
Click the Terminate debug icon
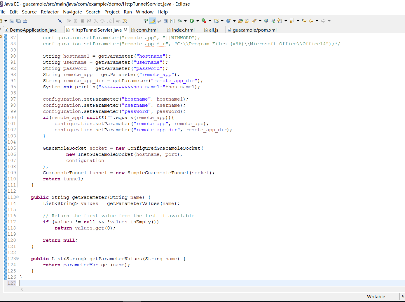[x=83, y=21]
